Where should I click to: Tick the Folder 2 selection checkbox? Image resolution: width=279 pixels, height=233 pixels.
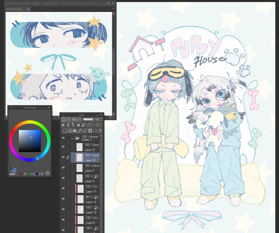point(68,138)
